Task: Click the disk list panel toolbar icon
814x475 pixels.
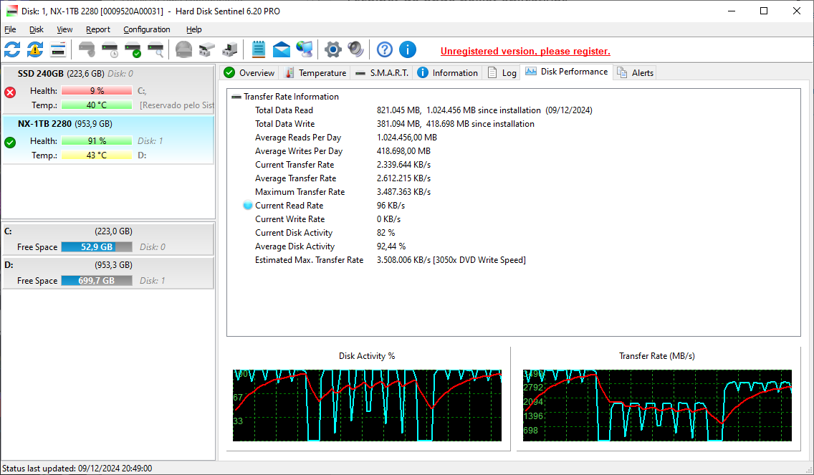Action: point(57,50)
